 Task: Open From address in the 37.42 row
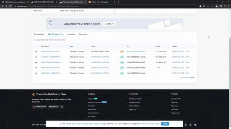tap(100, 68)
